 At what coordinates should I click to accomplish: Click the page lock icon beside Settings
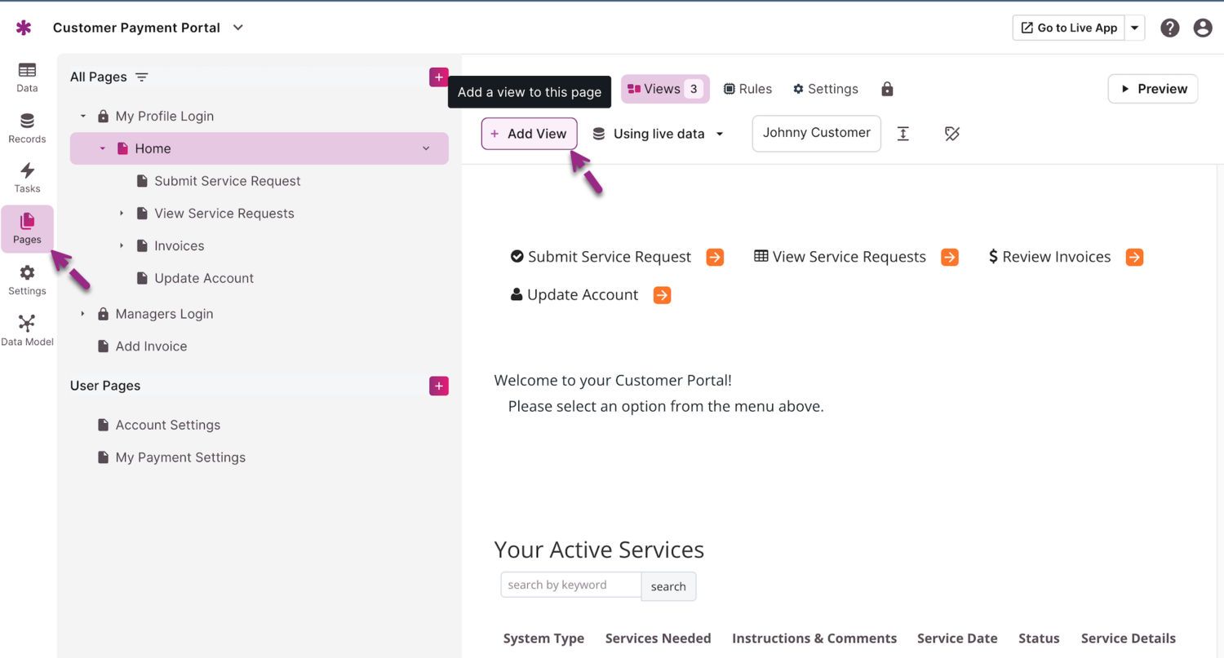tap(887, 89)
